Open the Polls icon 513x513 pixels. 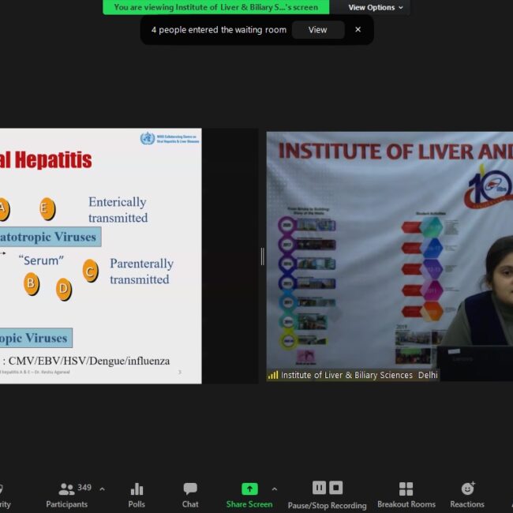[x=137, y=494]
